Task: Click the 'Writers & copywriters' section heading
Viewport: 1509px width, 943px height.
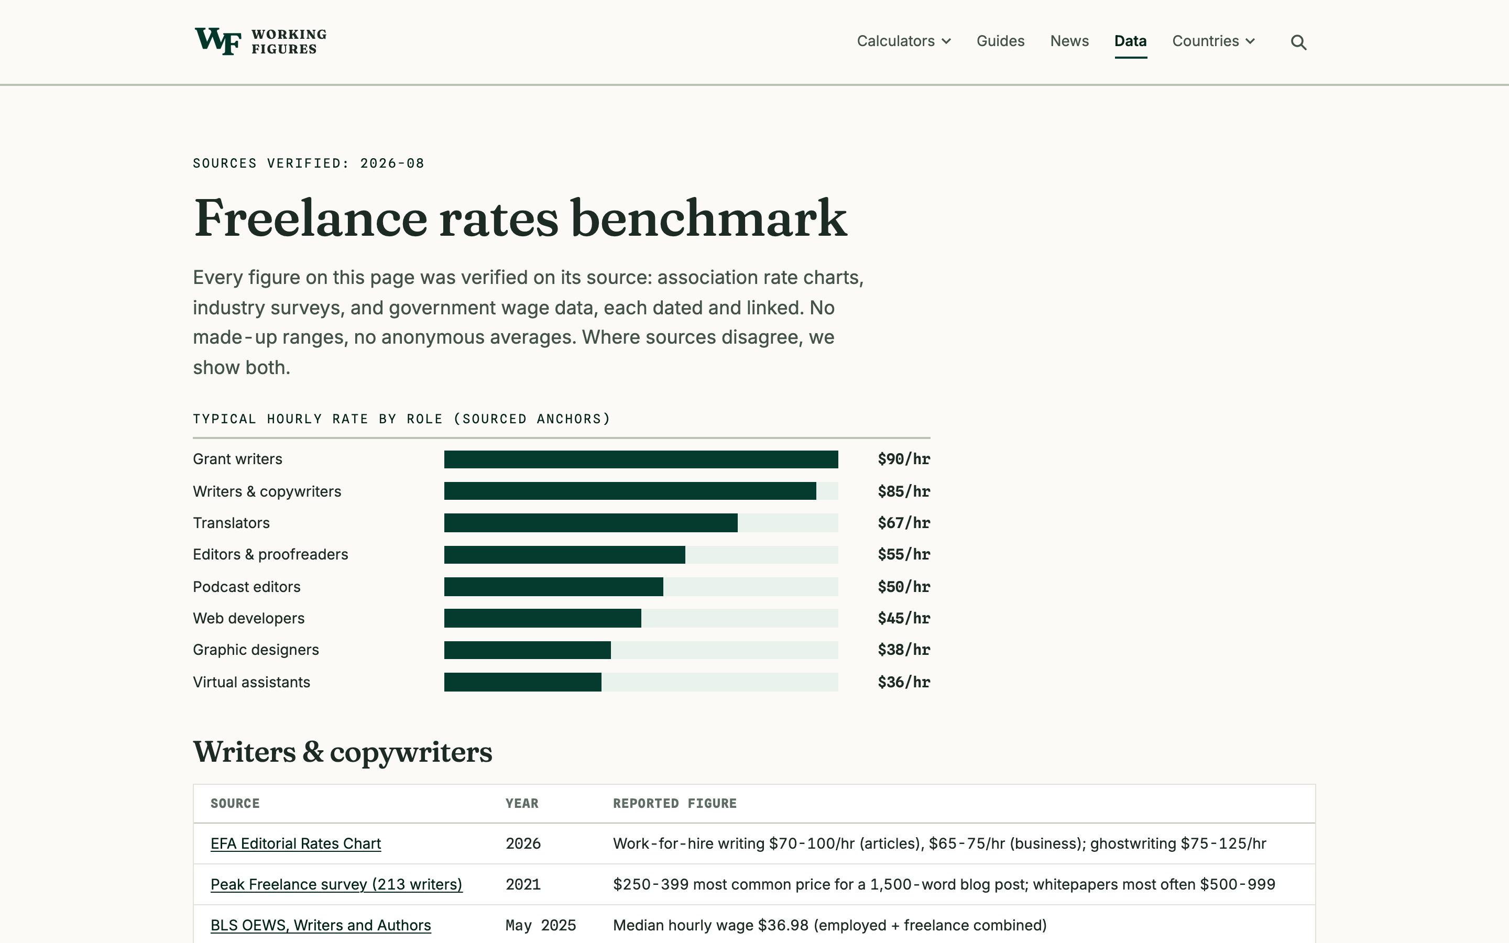Action: pyautogui.click(x=342, y=752)
